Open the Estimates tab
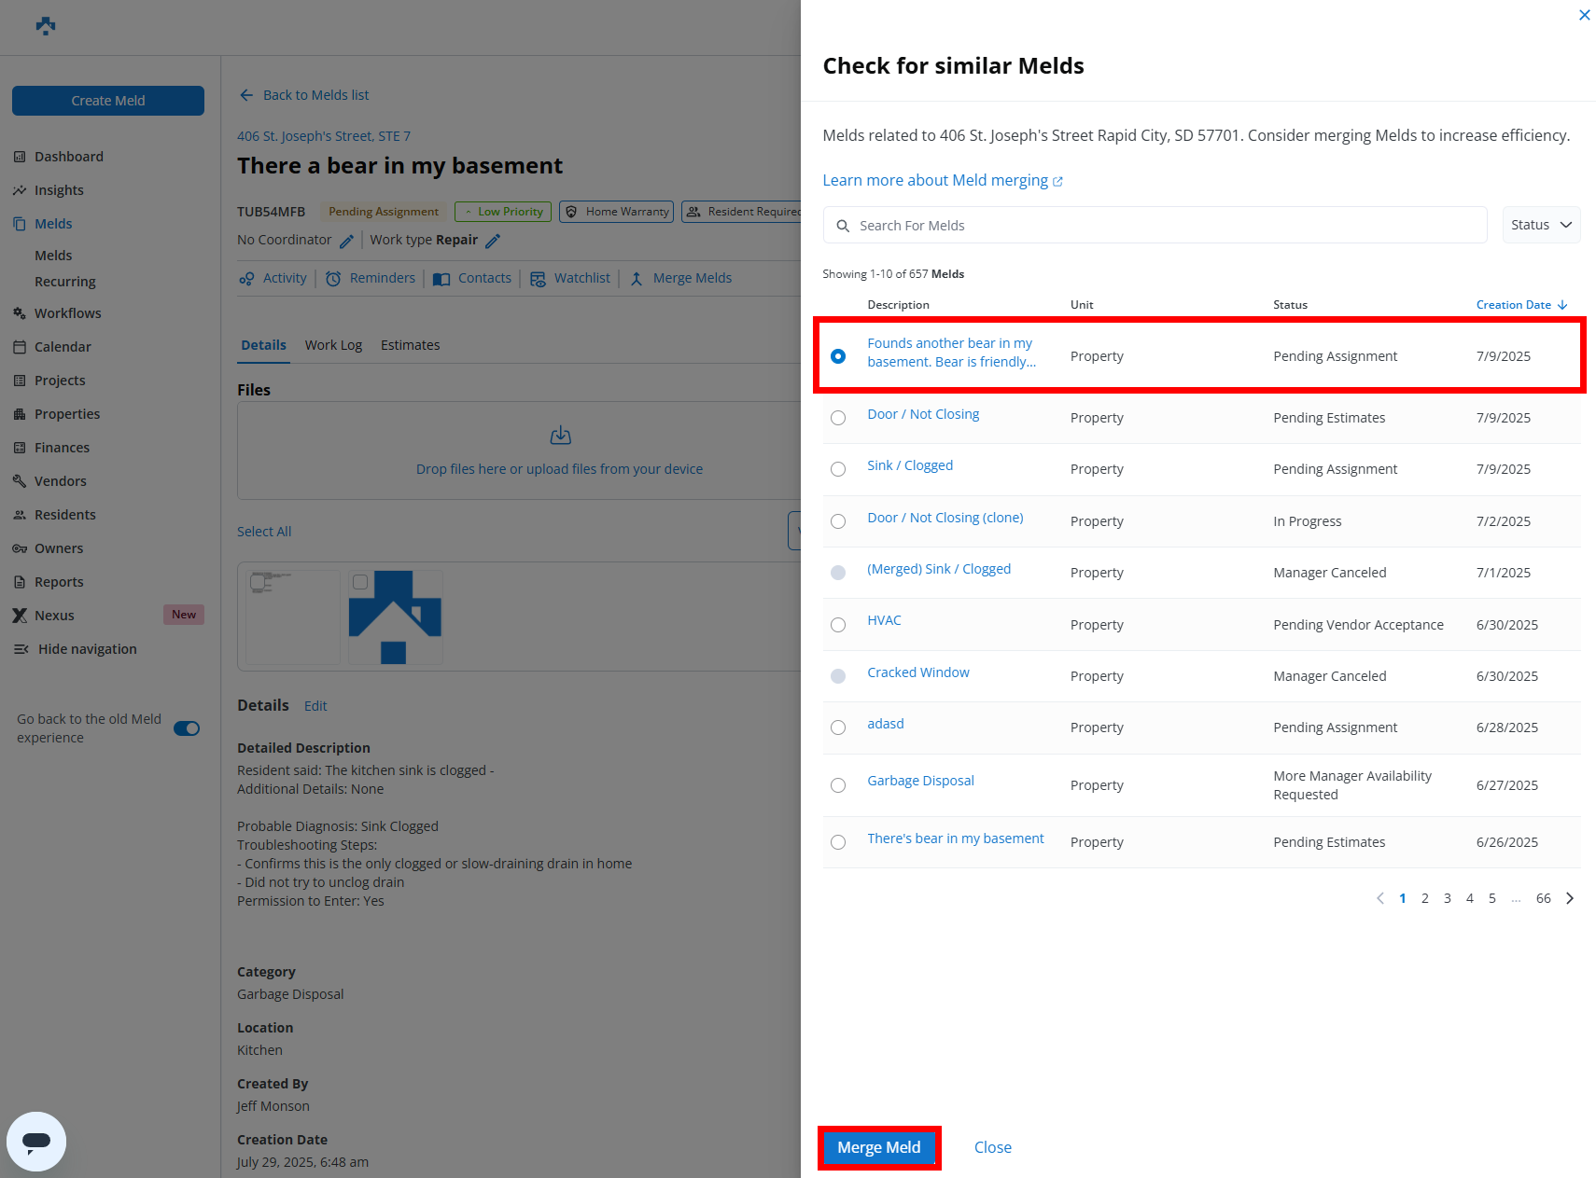Screen dimensions: 1596x1178 pyautogui.click(x=410, y=345)
